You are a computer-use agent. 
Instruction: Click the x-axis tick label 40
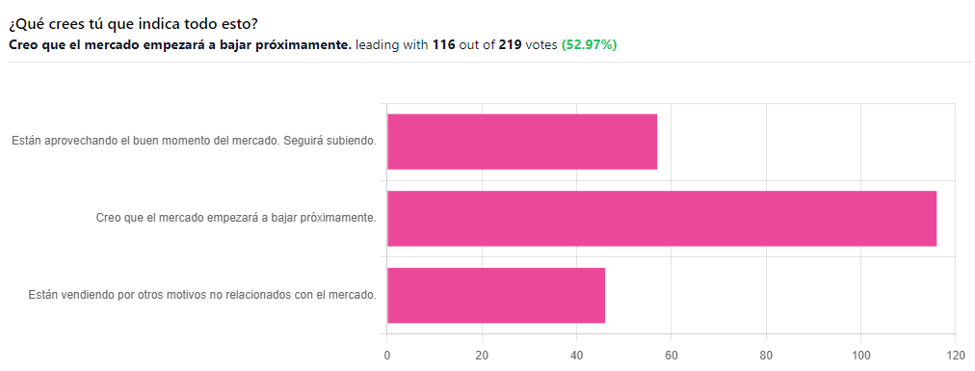(576, 355)
